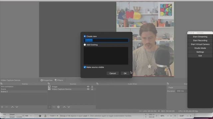
Task: Select the Create new radio option
Action: click(85, 36)
